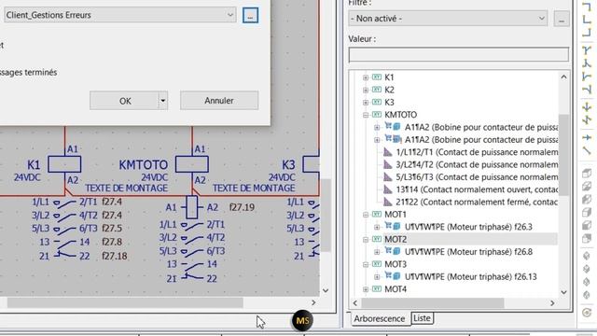Switch to south-west isometric view icon
The height and width of the screenshot is (336, 597).
587,256
